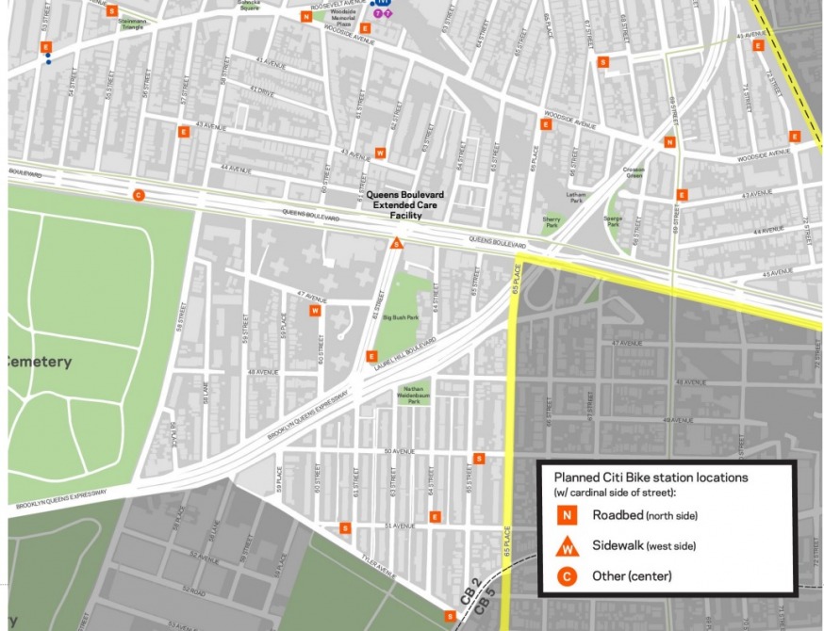Image resolution: width=824 pixels, height=631 pixels.
Task: Click the S station marker on 50 Avenue
Action: (479, 459)
